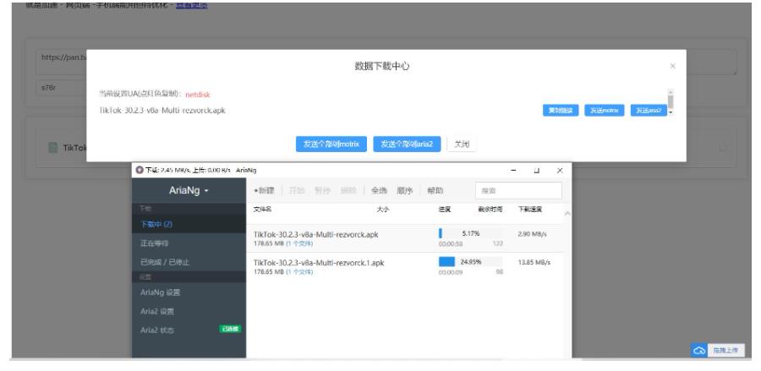
Task: Click the 搜索 search field in AriaNg
Action: [x=506, y=192]
